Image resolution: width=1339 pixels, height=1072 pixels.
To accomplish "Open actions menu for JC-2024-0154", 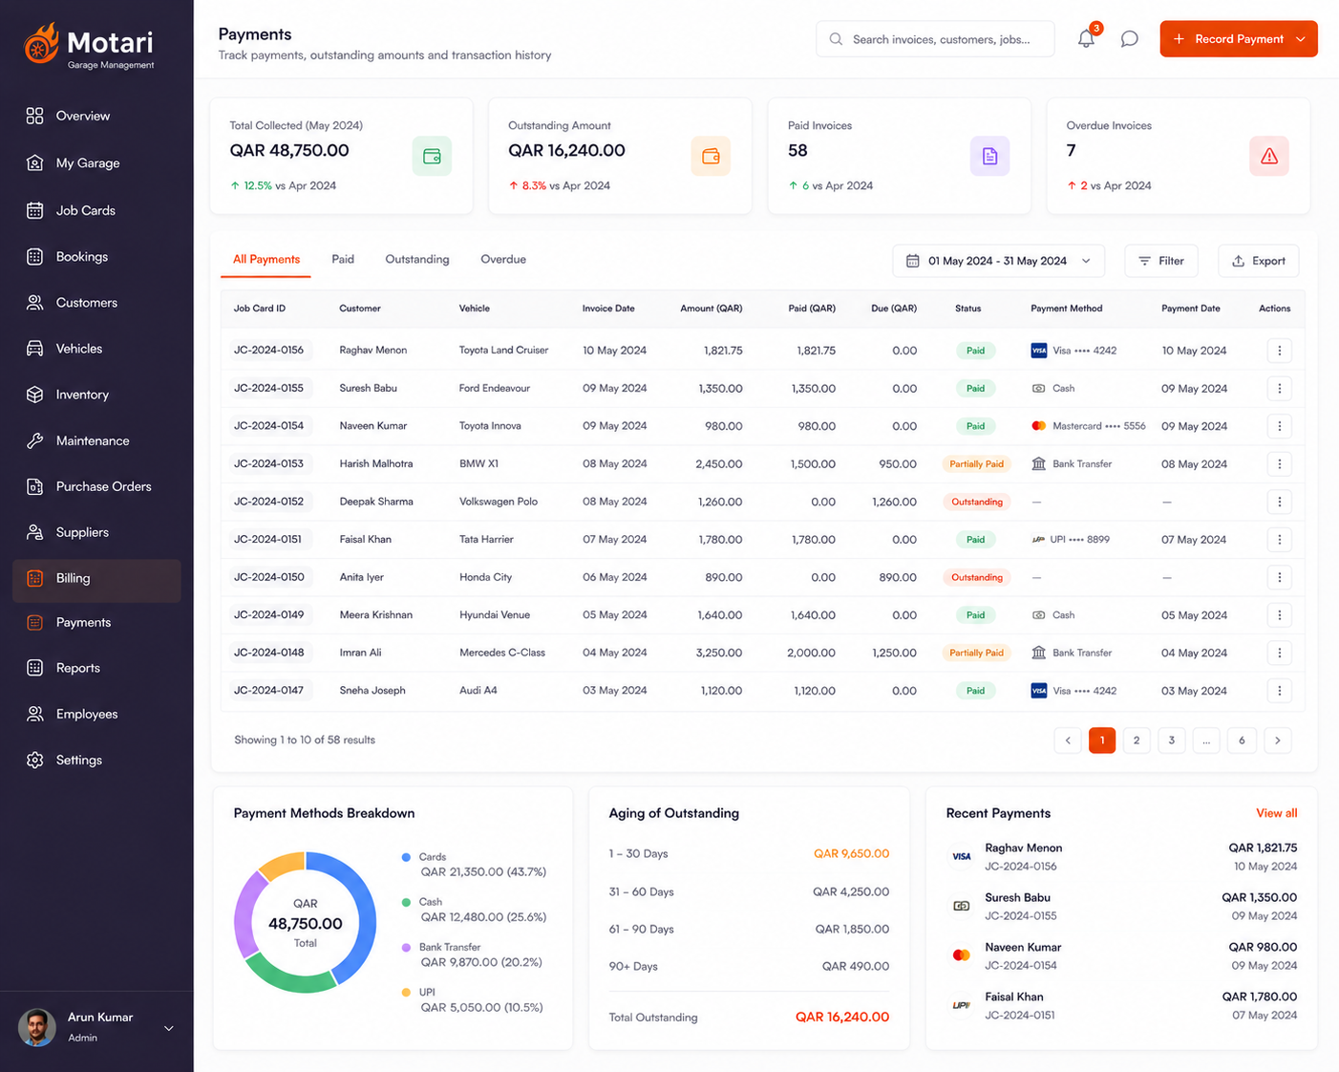I will pos(1280,426).
